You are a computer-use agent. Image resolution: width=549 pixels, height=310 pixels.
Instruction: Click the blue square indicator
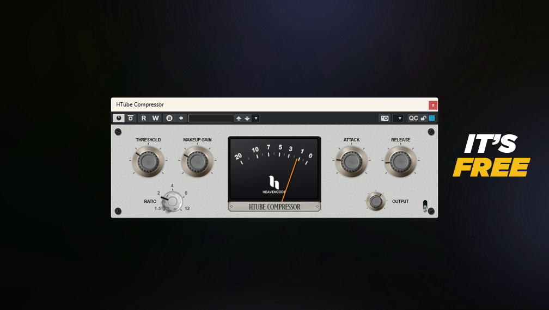(x=432, y=118)
